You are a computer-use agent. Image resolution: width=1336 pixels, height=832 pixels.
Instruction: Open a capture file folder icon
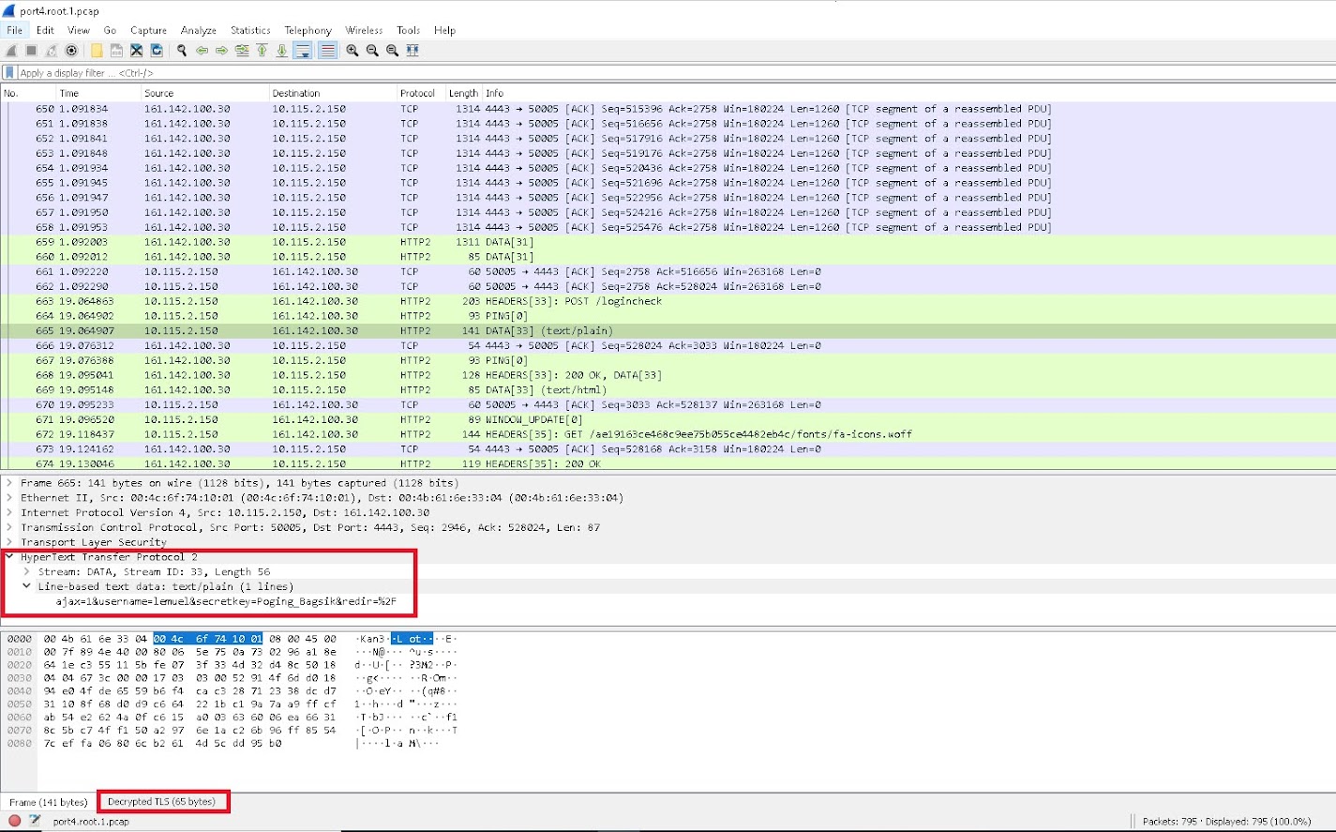click(x=97, y=51)
